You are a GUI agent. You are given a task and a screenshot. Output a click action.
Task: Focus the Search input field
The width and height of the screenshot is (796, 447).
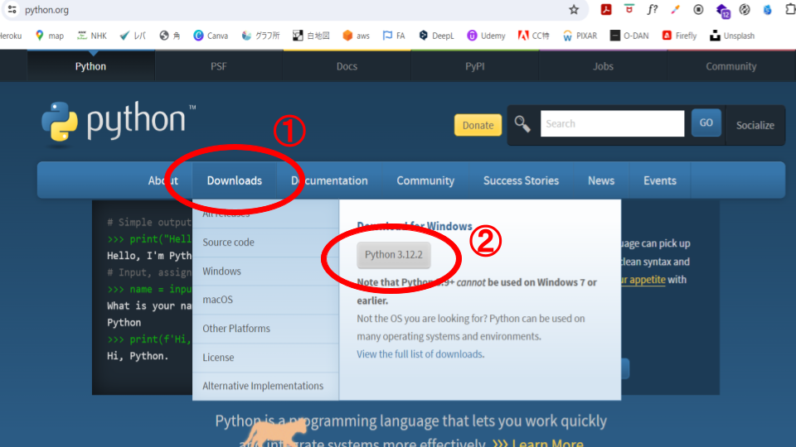612,123
